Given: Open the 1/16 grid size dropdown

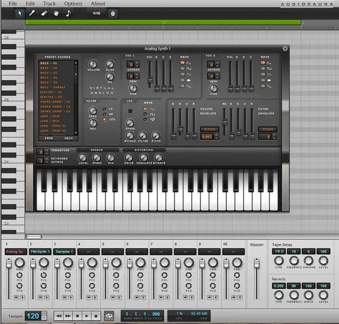Looking at the screenshot, I should point(96,13).
